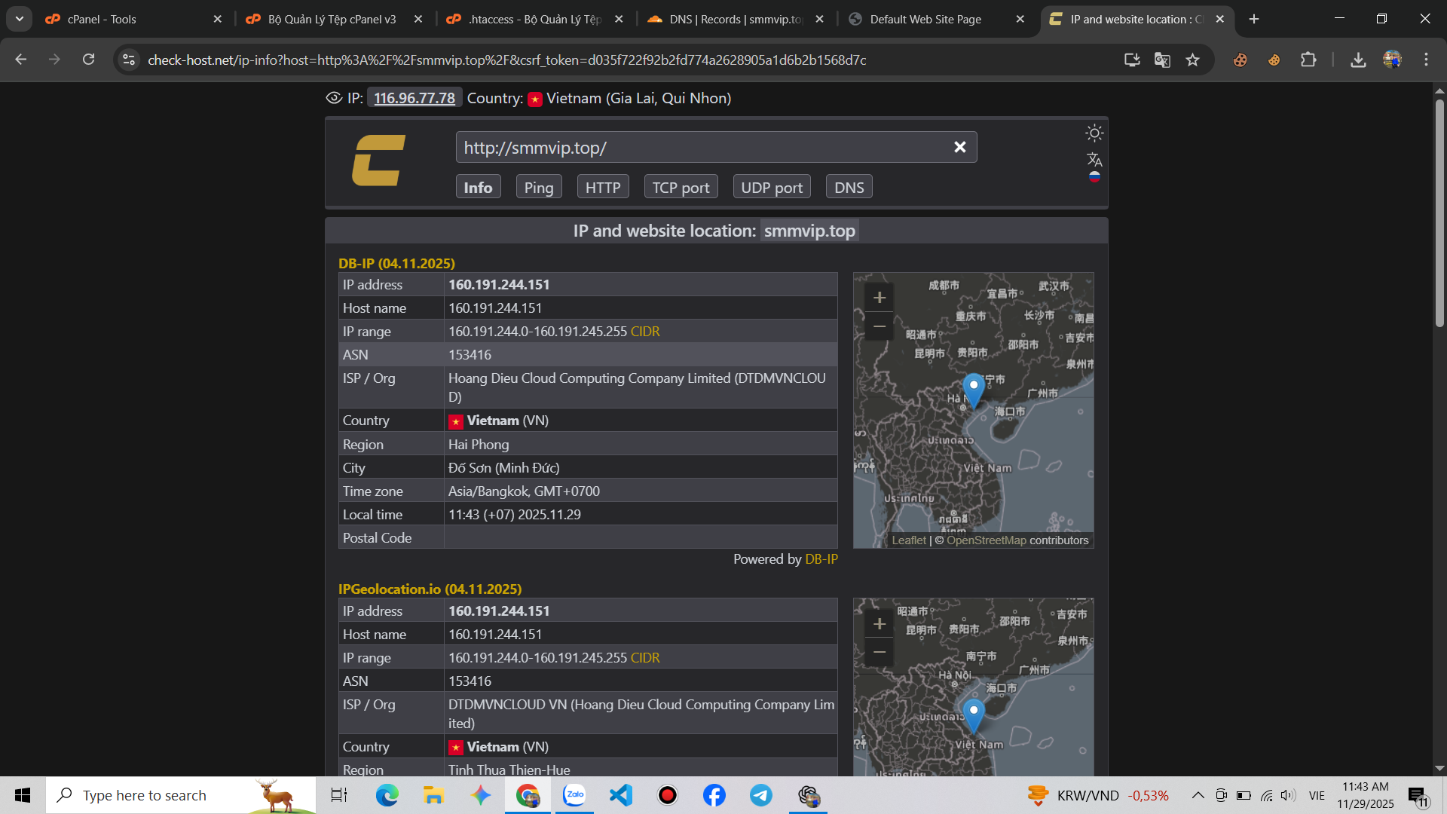This screenshot has height=814, width=1447.
Task: Switch to the Default Web Site Page tab
Action: coord(925,19)
